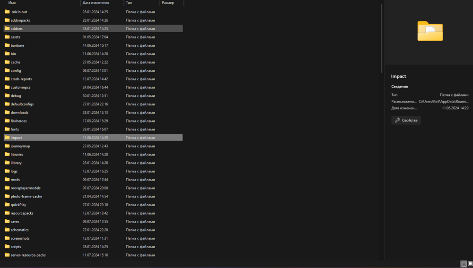Viewport: 473px width, 268px height.
Task: Click the llibrary folder icon
Action: pos(7,163)
